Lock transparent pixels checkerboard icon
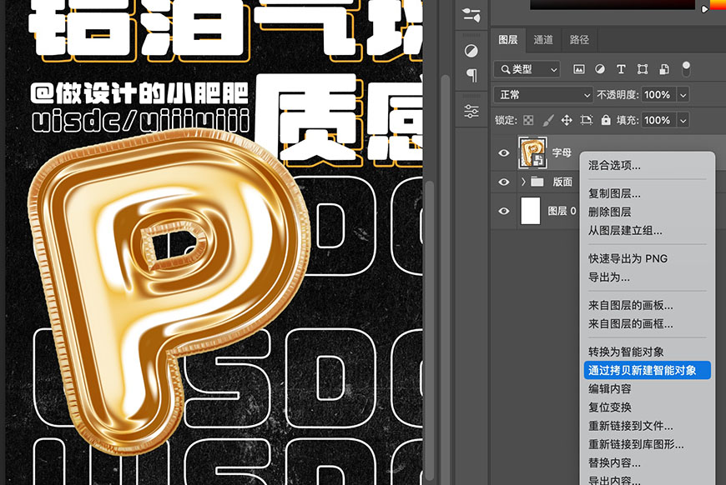Image resolution: width=726 pixels, height=485 pixels. pyautogui.click(x=528, y=121)
